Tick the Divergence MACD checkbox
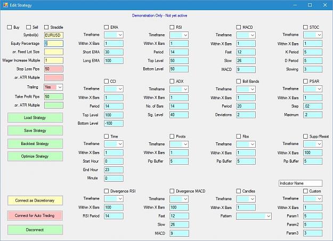Viewport: 333px width, 241px height. point(172,191)
